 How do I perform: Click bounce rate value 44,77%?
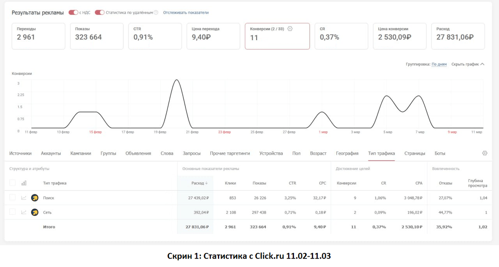pyautogui.click(x=445, y=212)
